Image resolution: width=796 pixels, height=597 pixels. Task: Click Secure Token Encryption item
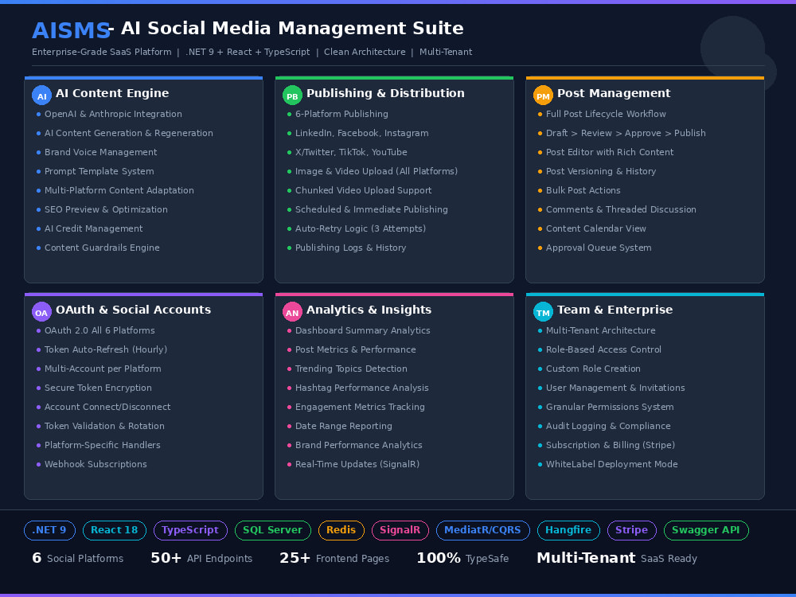98,388
